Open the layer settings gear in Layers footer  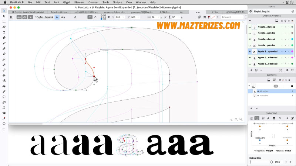(287, 70)
